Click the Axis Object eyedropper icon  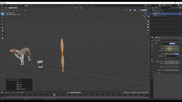click(178, 56)
